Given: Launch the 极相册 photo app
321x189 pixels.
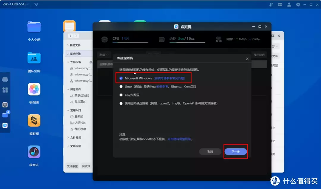Looking at the screenshot, I should tap(34, 89).
